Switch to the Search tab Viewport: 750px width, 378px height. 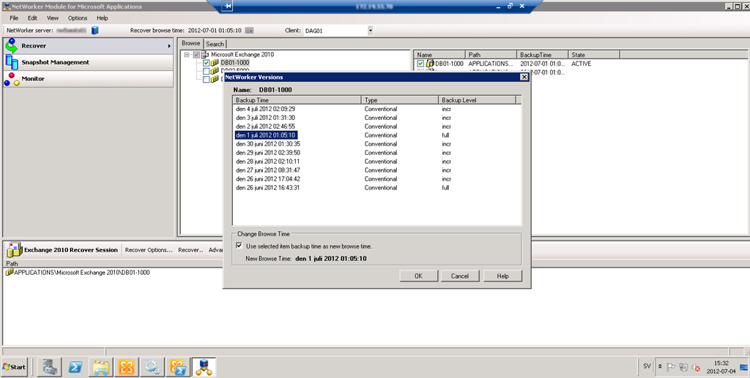(x=215, y=44)
